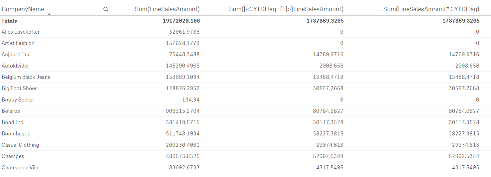Select Art et Fashion in table
The image size is (491, 177).
click(18, 43)
